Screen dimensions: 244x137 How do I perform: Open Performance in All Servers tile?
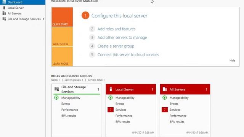[x=178, y=116]
